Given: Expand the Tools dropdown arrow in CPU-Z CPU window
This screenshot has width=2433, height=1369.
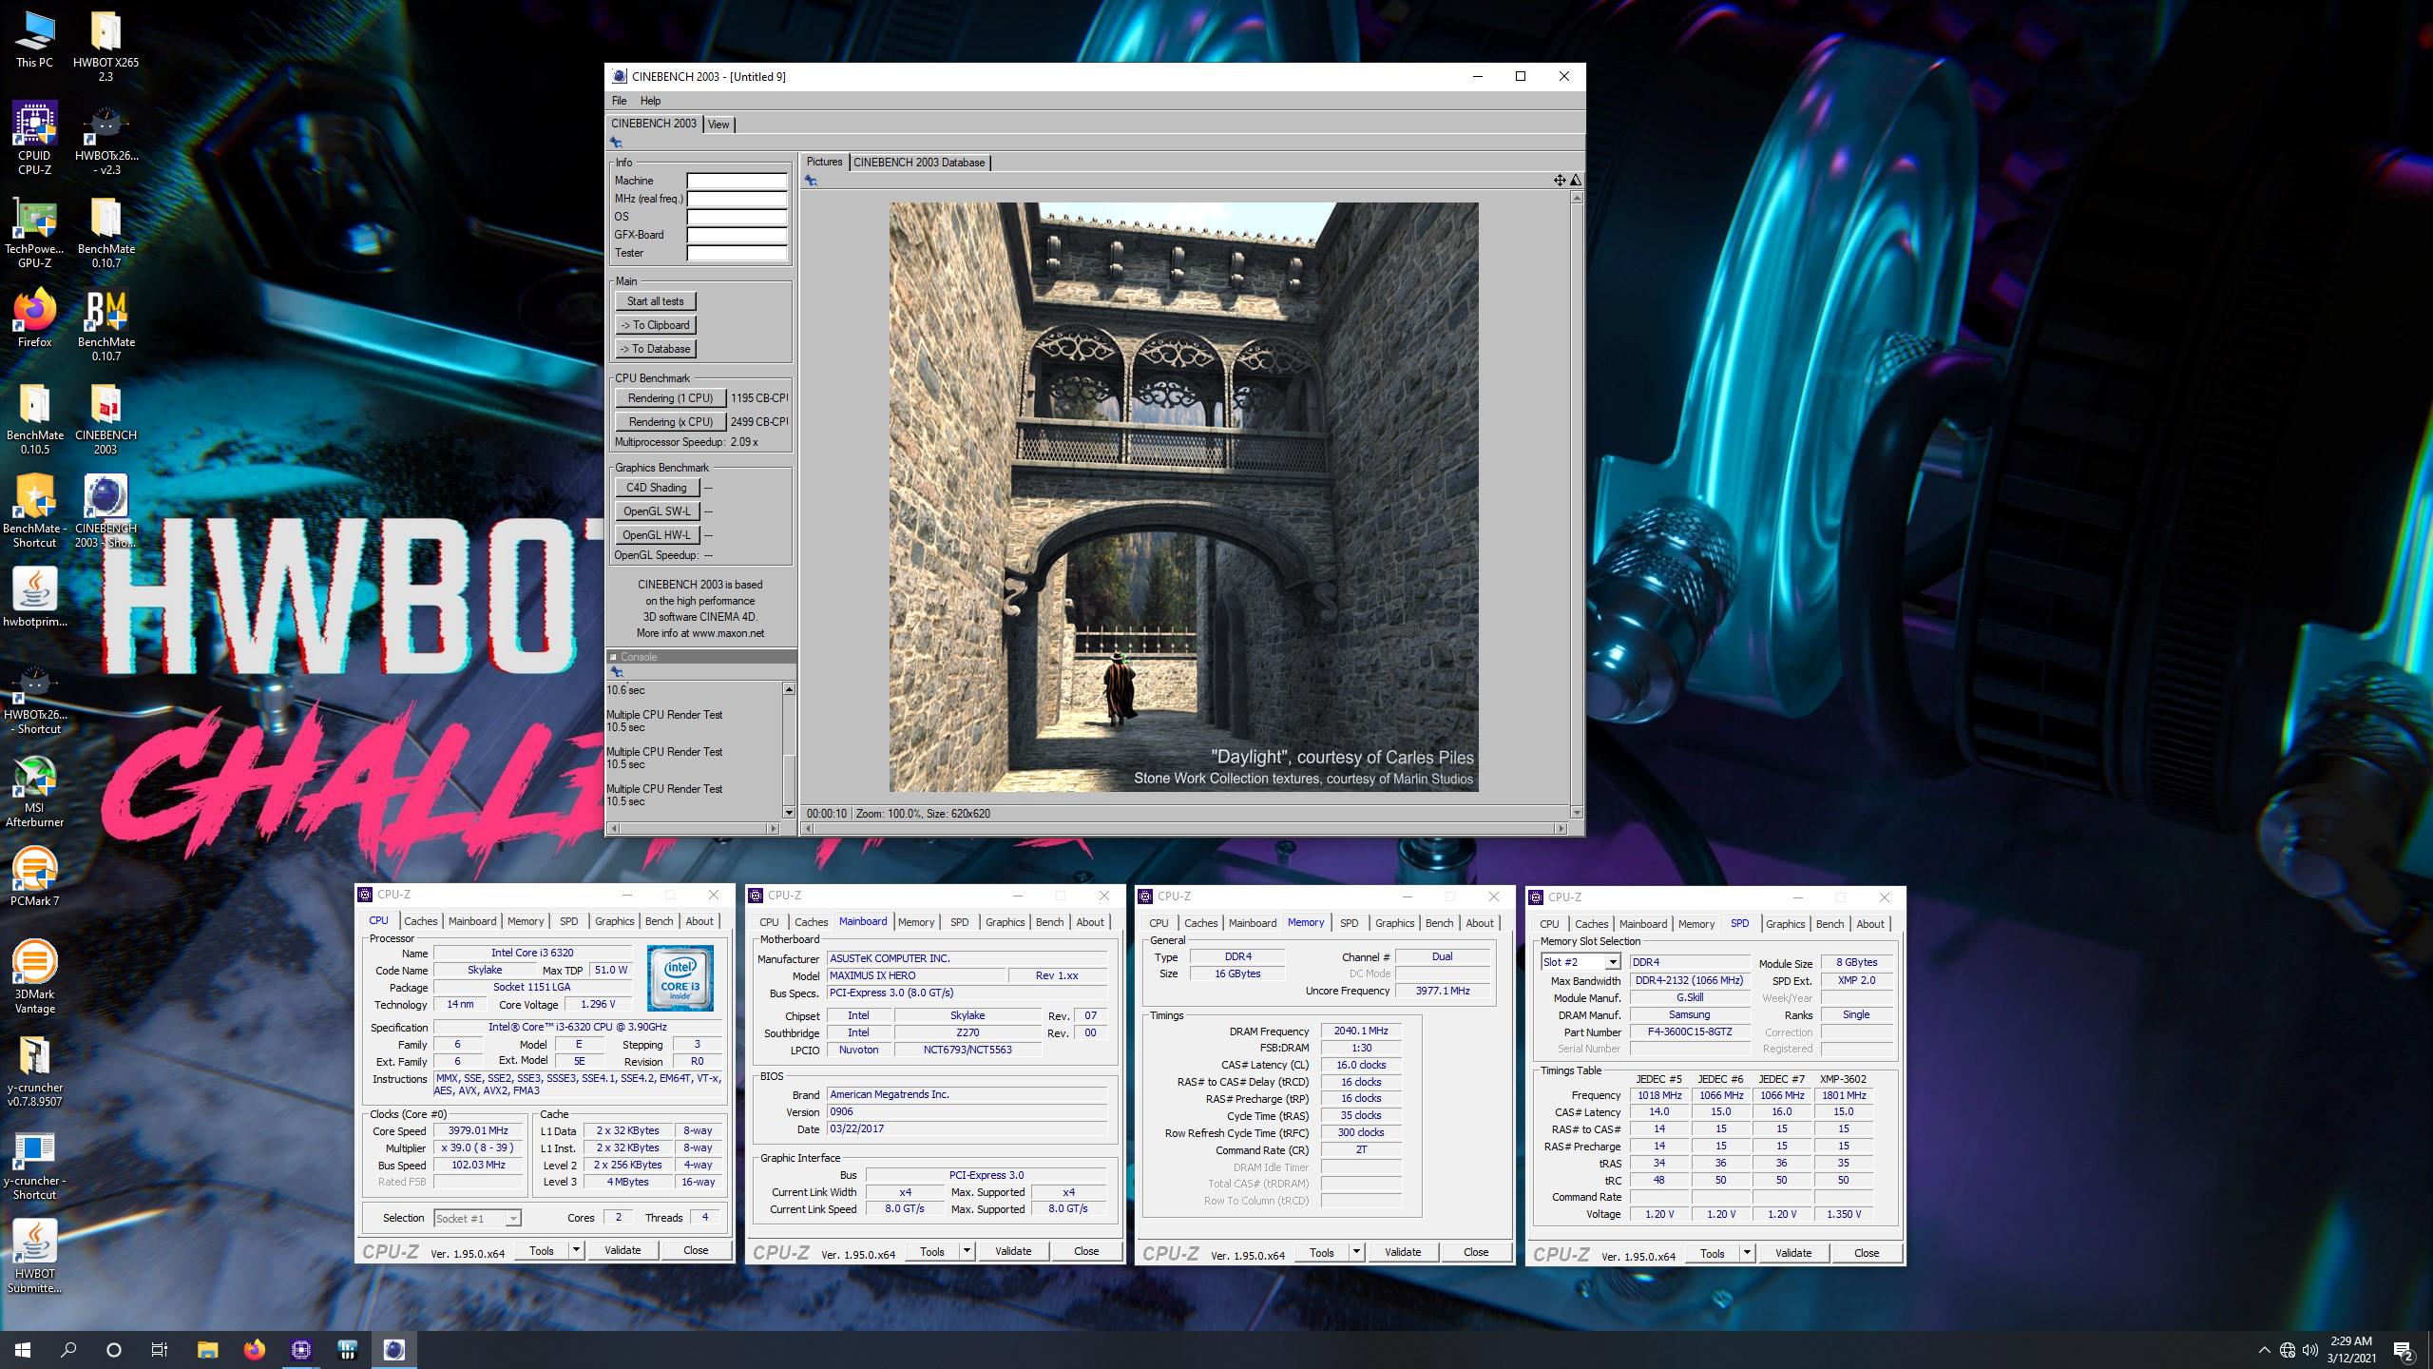Looking at the screenshot, I should (x=576, y=1250).
